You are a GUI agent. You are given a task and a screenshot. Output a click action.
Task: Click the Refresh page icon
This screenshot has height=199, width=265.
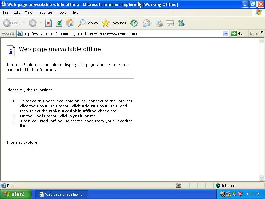59,23
